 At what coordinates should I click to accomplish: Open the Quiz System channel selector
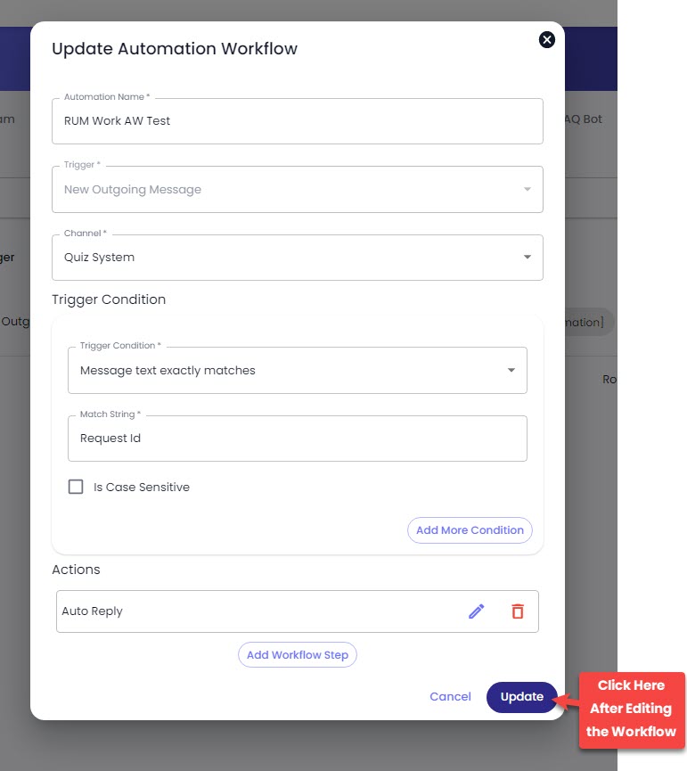[298, 258]
